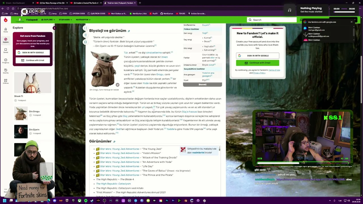The width and height of the screenshot is (363, 204).
Task: Open The High Republic: Cataclysm link
Action: point(113,184)
